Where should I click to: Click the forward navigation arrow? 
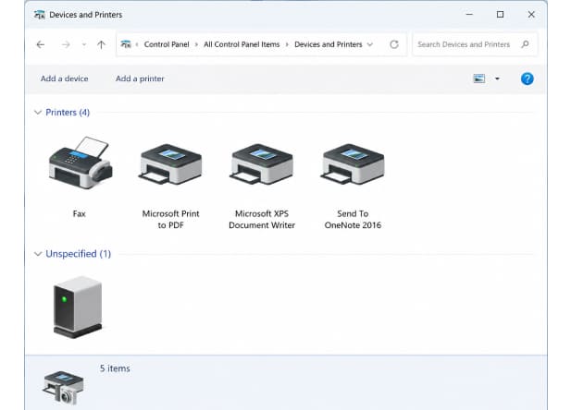pyautogui.click(x=66, y=44)
